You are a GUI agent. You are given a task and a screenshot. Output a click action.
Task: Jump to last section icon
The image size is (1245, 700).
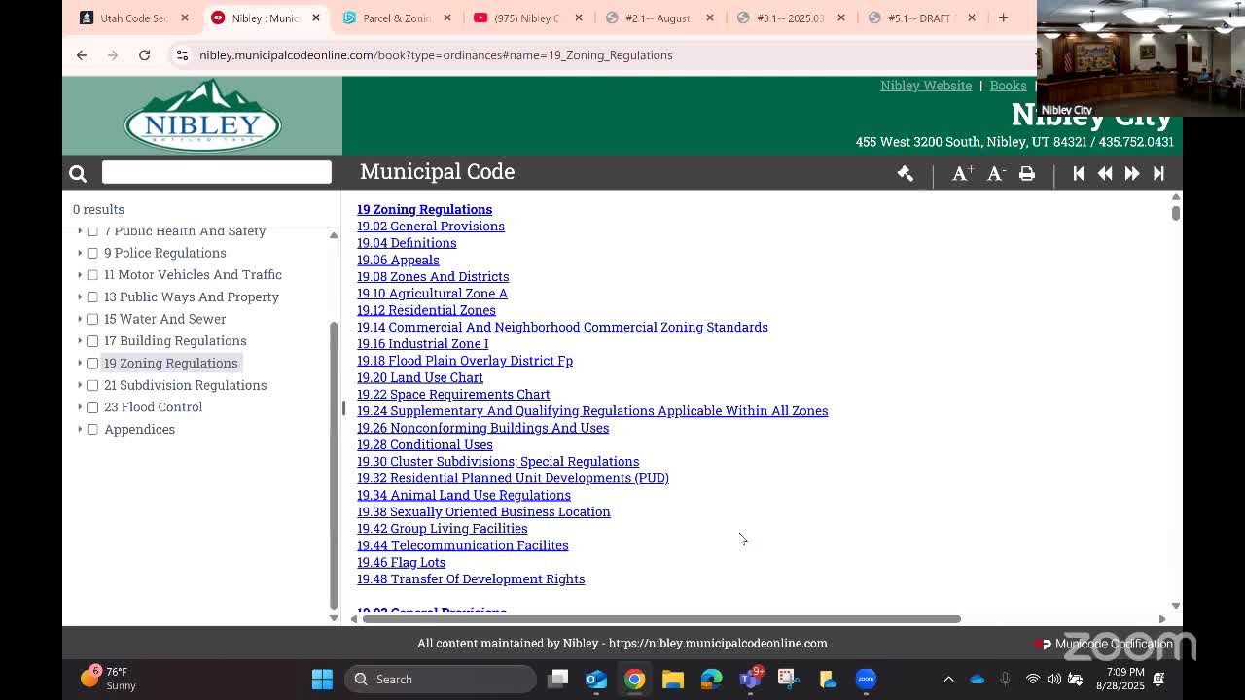click(x=1158, y=173)
